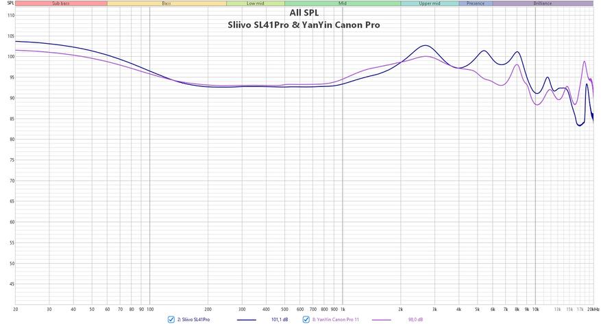Click the 85 dB axis value
This screenshot has width=601, height=324.
point(12,119)
